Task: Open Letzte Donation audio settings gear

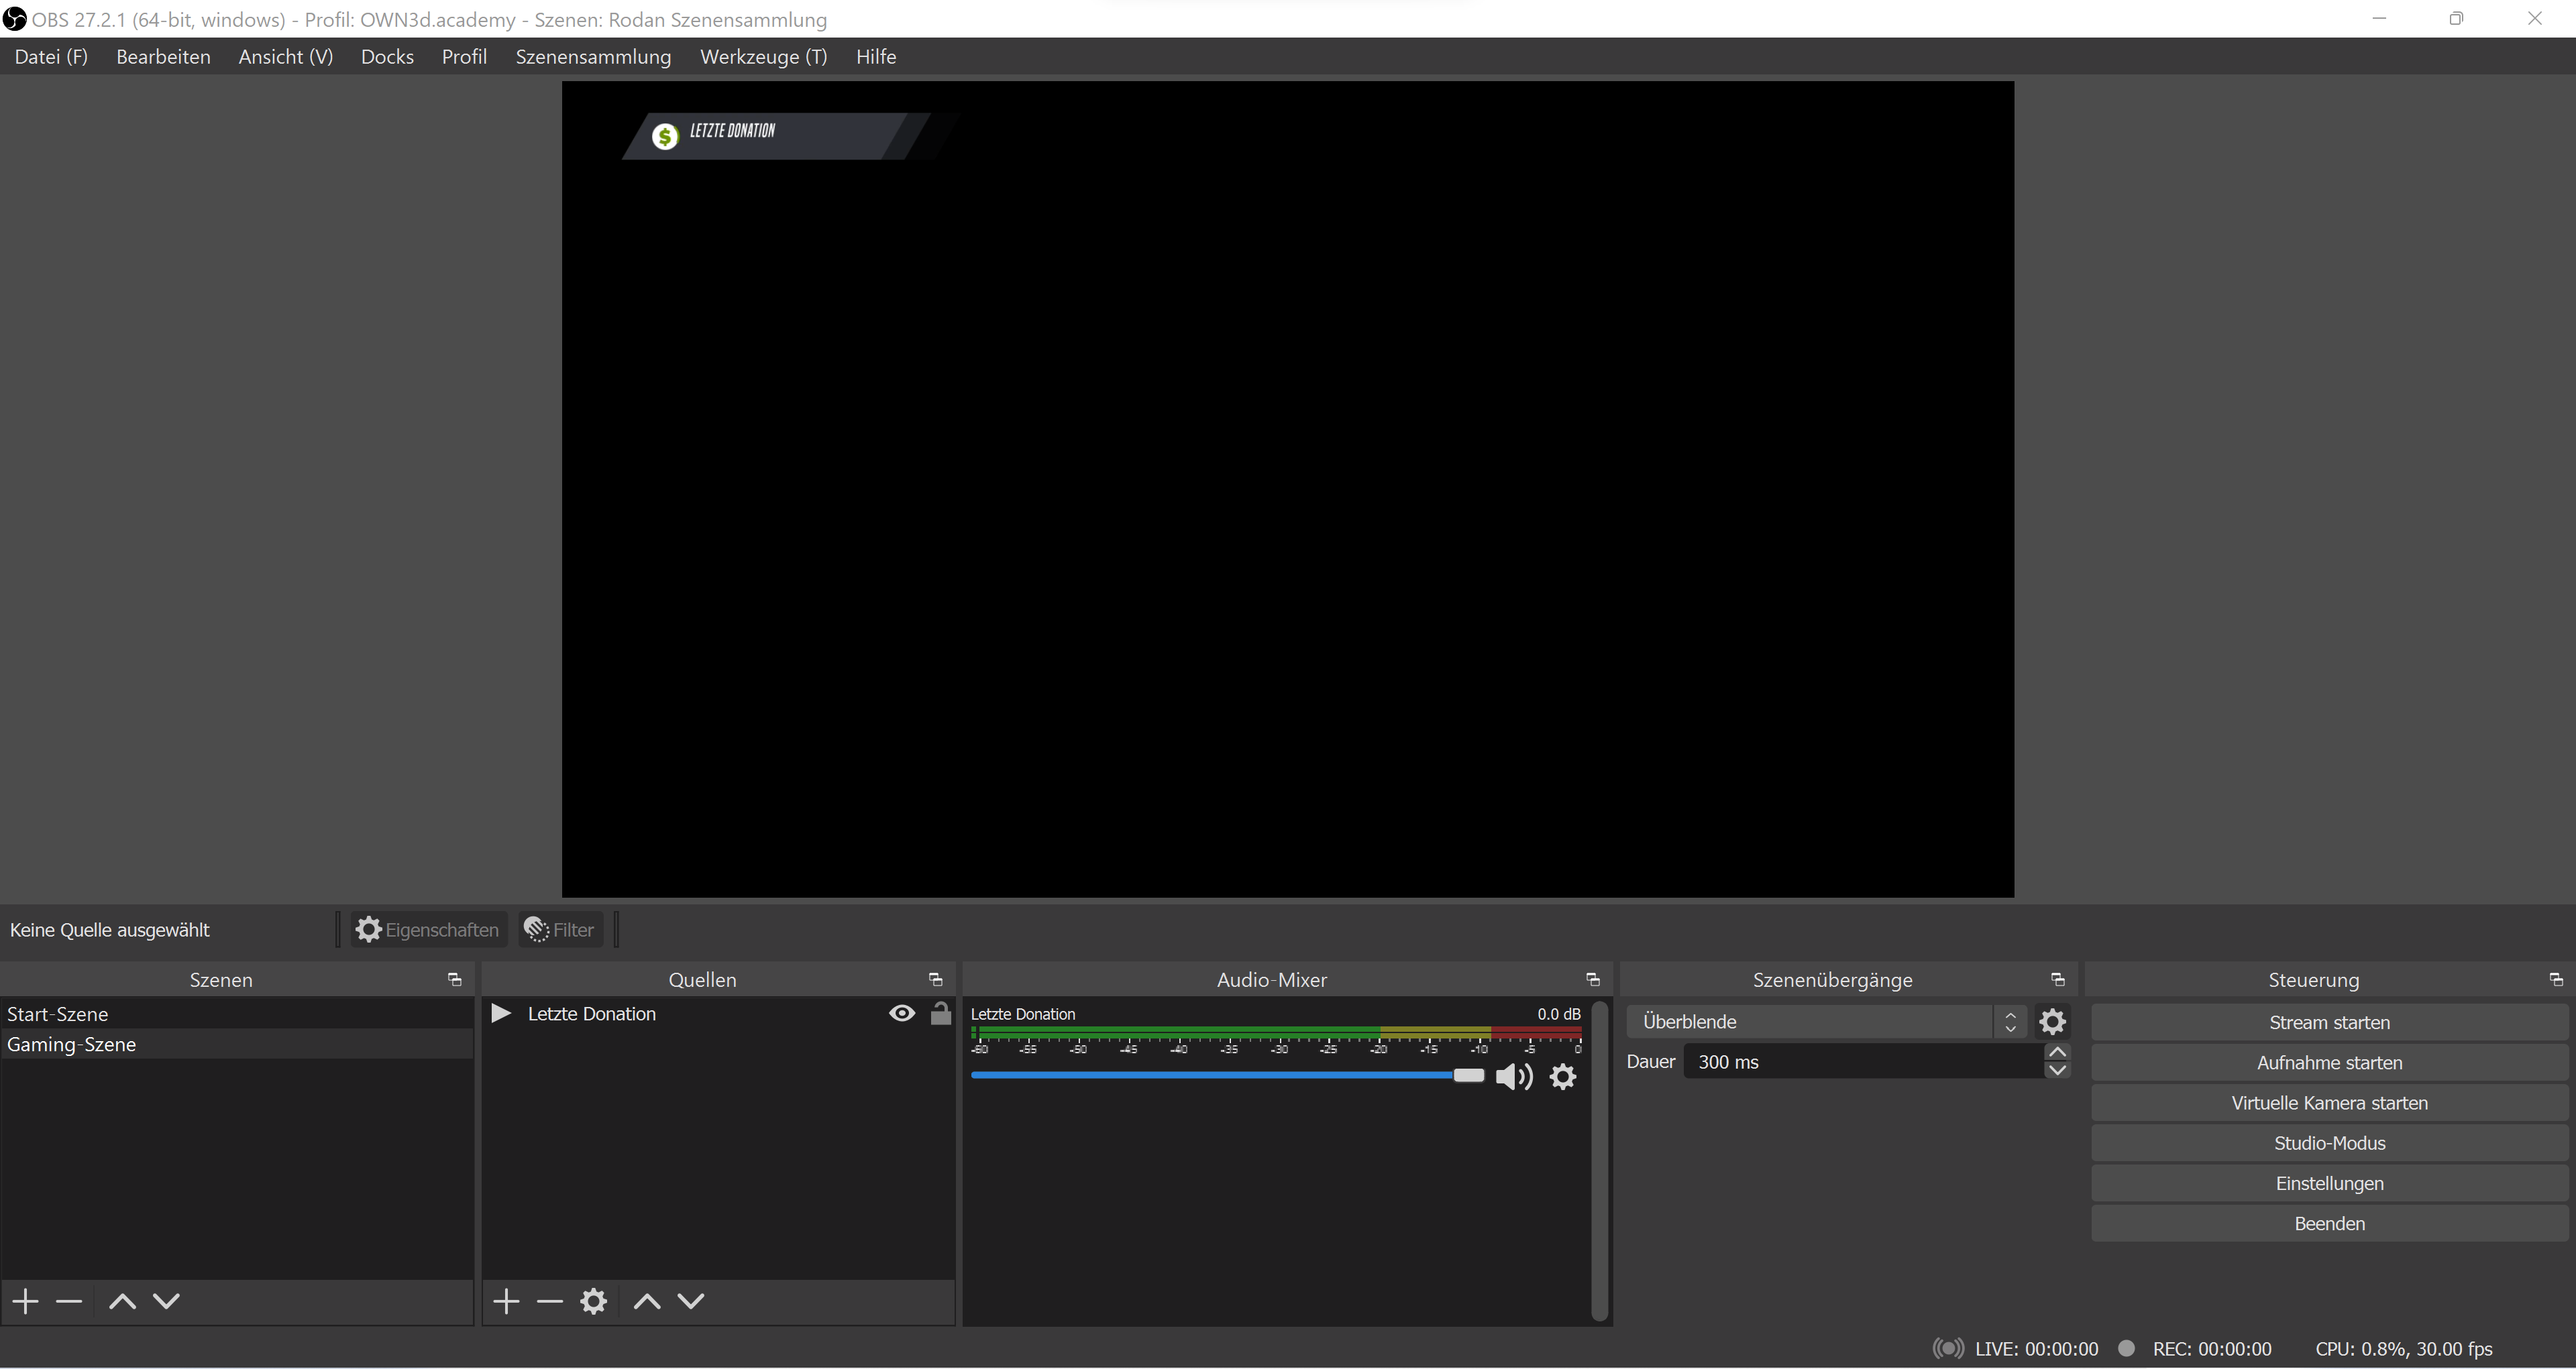Action: (1563, 1076)
